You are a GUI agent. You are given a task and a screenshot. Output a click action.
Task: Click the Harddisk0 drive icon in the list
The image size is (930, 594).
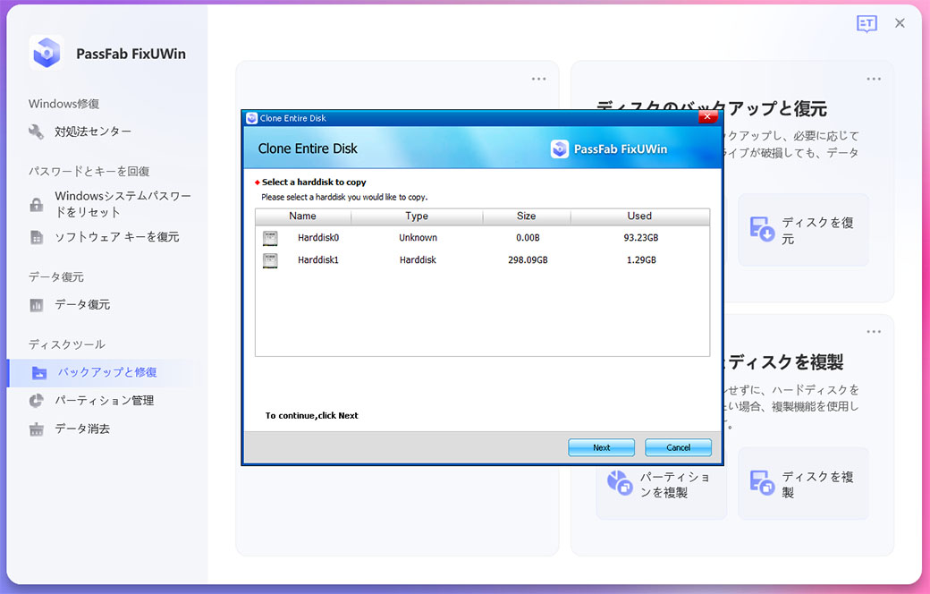[x=271, y=238]
